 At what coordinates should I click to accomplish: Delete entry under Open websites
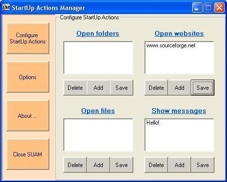156,88
